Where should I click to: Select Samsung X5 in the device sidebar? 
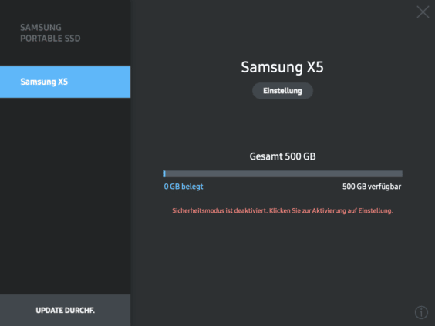coord(66,82)
